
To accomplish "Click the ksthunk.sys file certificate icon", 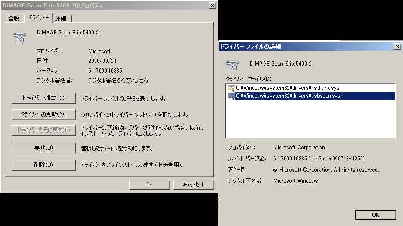I will click(231, 88).
